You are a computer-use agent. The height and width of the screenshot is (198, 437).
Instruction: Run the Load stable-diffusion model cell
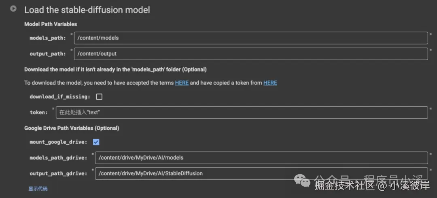13,8
